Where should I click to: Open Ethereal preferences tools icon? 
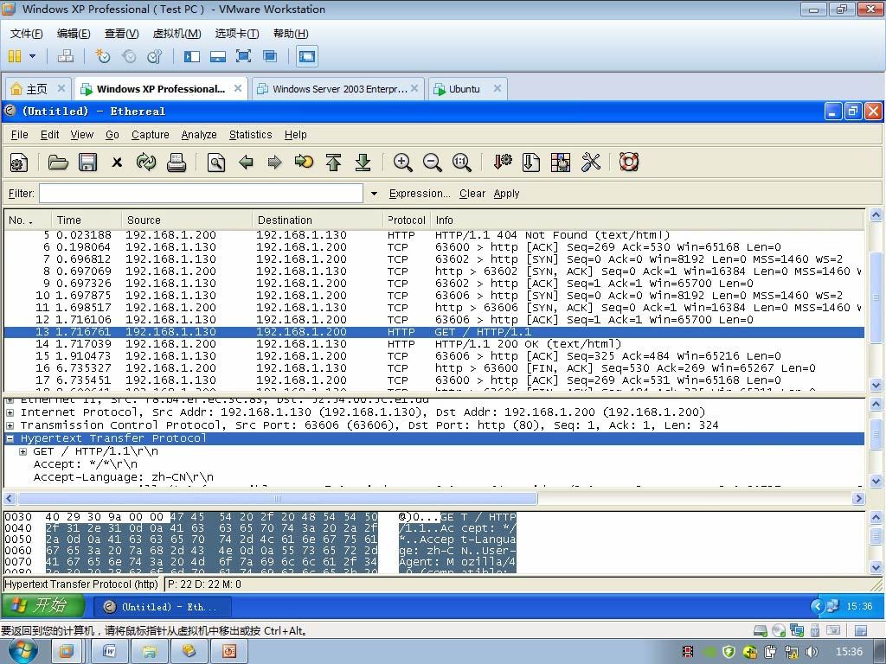[590, 163]
